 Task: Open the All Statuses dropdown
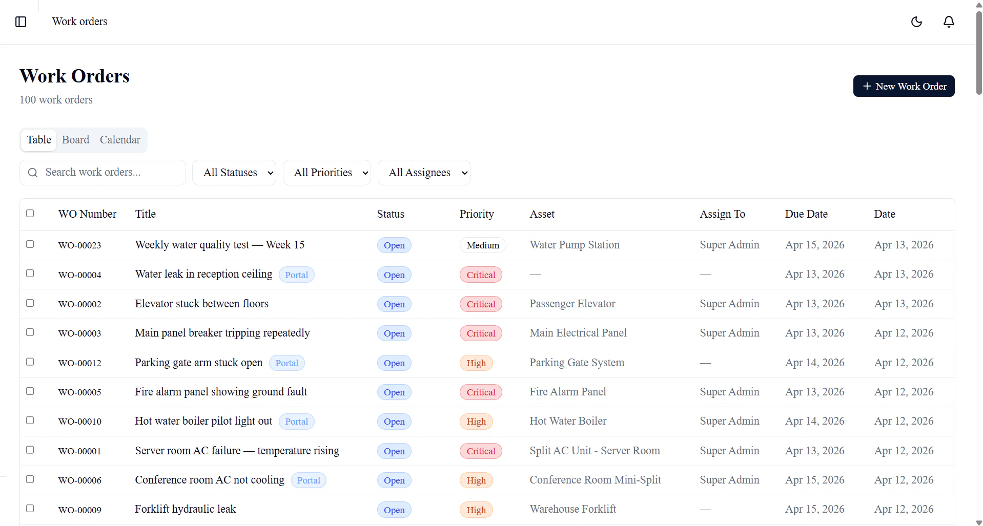pyautogui.click(x=234, y=173)
